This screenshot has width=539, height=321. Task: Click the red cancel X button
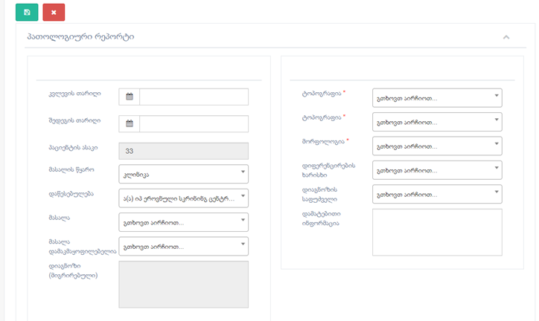coord(54,12)
